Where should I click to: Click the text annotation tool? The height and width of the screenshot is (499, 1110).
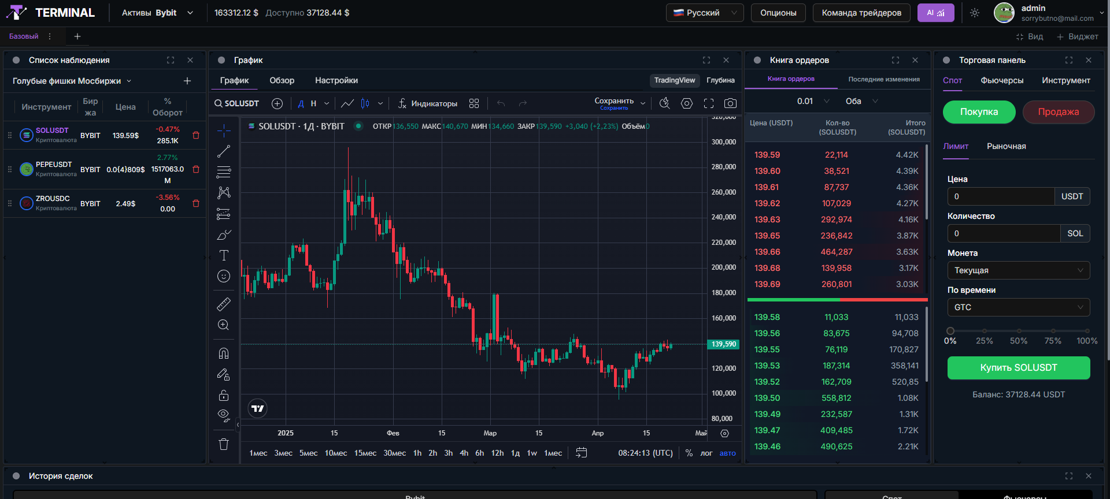click(x=224, y=255)
